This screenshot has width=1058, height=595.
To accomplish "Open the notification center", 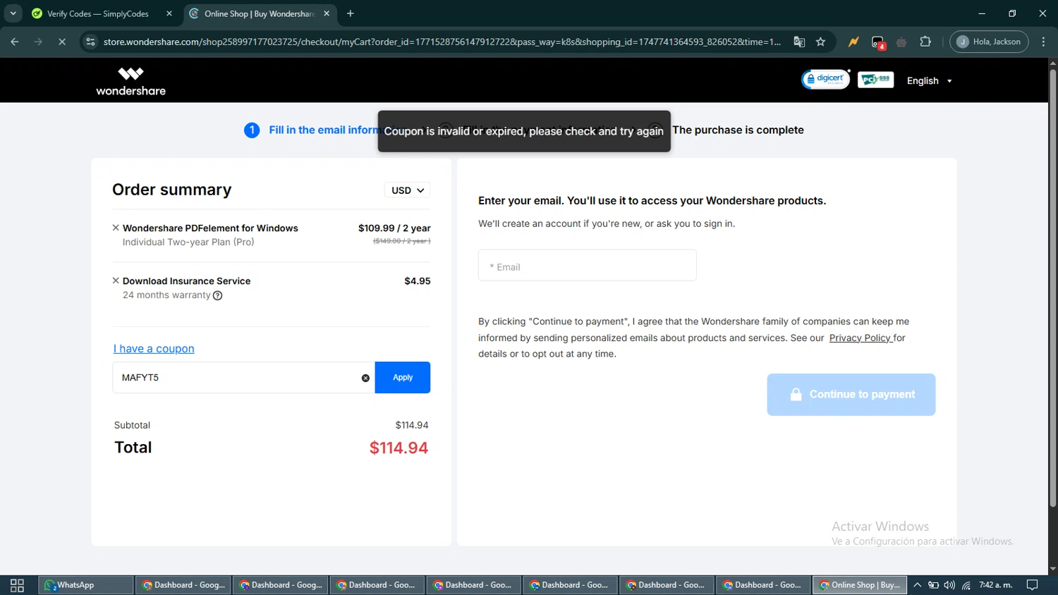I will (x=1032, y=585).
